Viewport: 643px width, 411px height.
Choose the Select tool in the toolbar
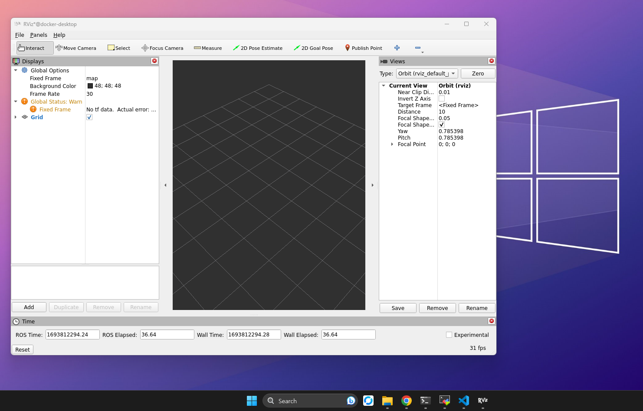coord(118,48)
